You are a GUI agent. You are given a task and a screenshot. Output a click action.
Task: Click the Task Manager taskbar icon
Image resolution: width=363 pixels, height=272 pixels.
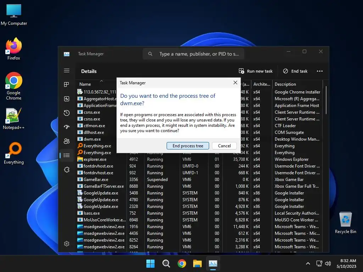[213, 263]
